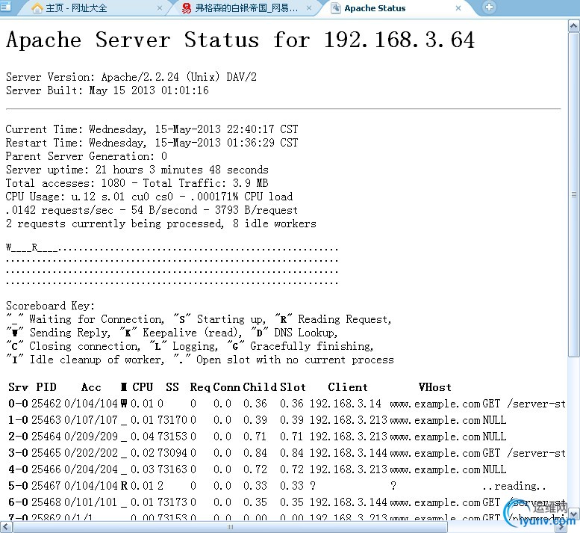580x533 pixels.
Task: Click the .0142 requests/sec line
Action: (152, 210)
